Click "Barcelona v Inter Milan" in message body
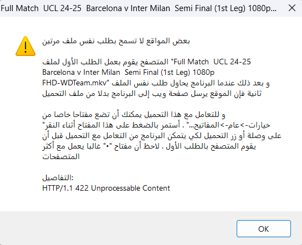The image size is (302, 245). 81,73
